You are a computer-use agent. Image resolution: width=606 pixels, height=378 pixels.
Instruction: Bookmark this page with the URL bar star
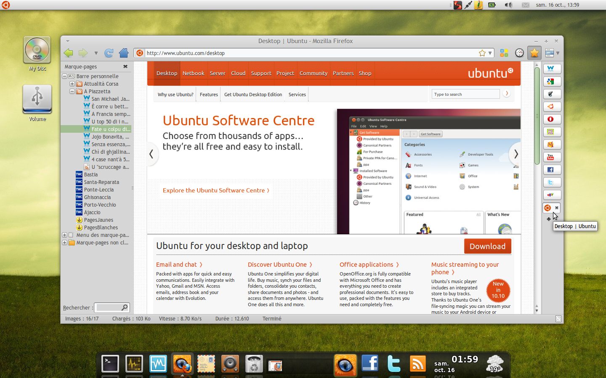(482, 53)
